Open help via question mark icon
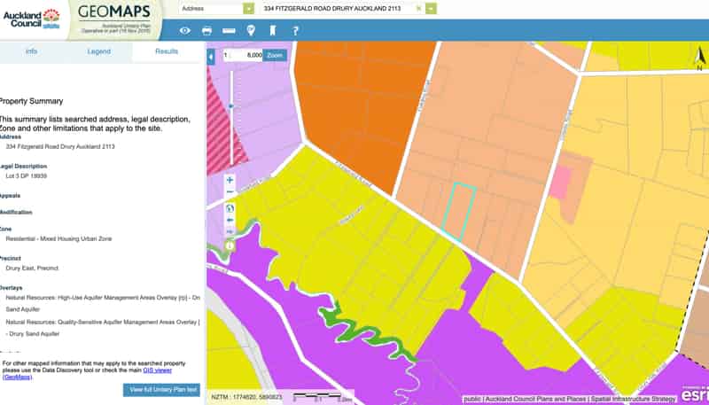 coord(295,30)
